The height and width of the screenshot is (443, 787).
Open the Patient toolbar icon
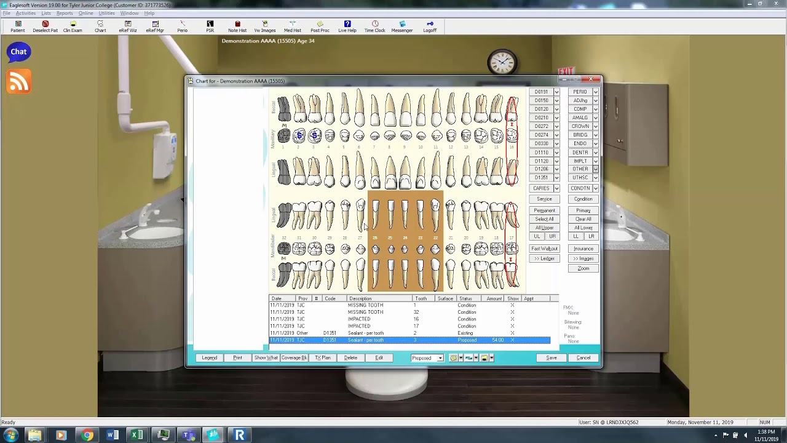coord(18,26)
